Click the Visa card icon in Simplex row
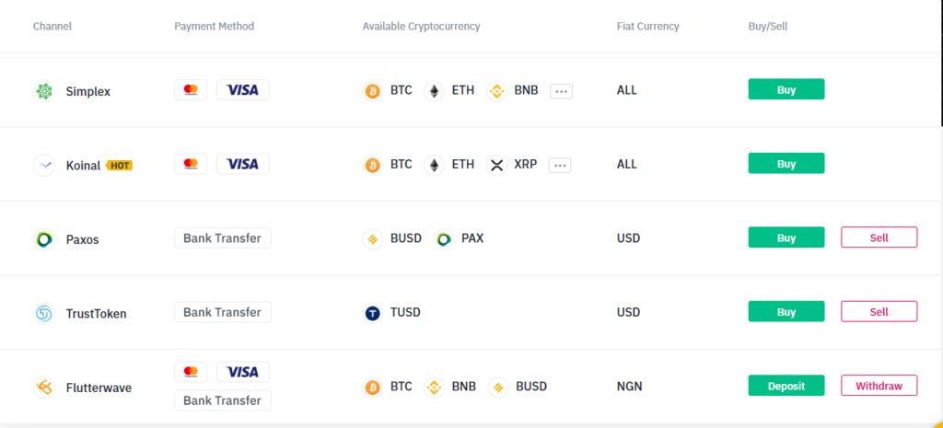This screenshot has height=428, width=943. coord(242,90)
